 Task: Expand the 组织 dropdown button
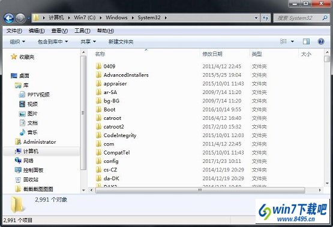click(x=17, y=42)
